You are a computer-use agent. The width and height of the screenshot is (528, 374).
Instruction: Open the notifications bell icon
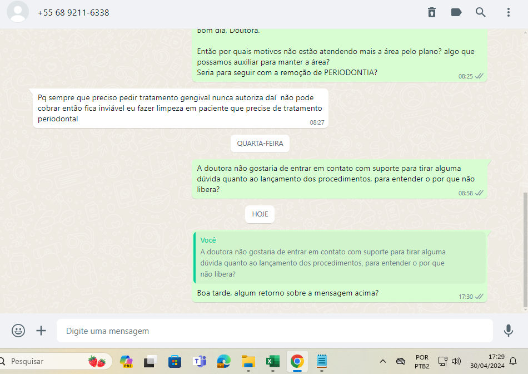pyautogui.click(x=513, y=361)
